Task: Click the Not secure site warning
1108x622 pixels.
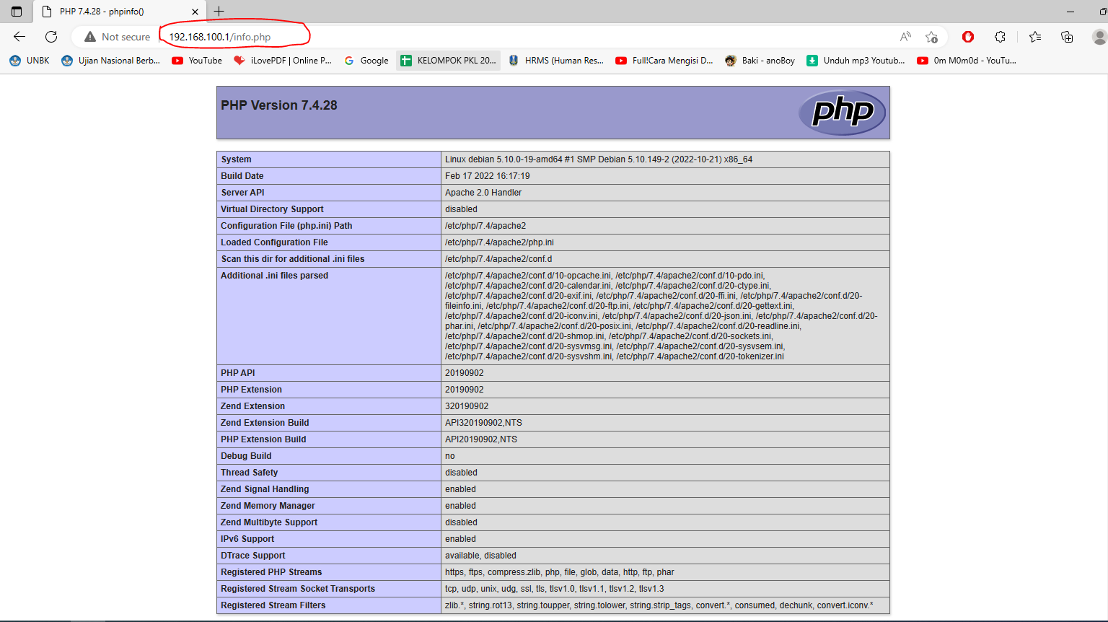Action: pyautogui.click(x=118, y=37)
